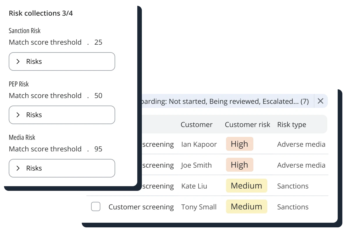
Task: Click the Risk type column header
Action: click(291, 125)
